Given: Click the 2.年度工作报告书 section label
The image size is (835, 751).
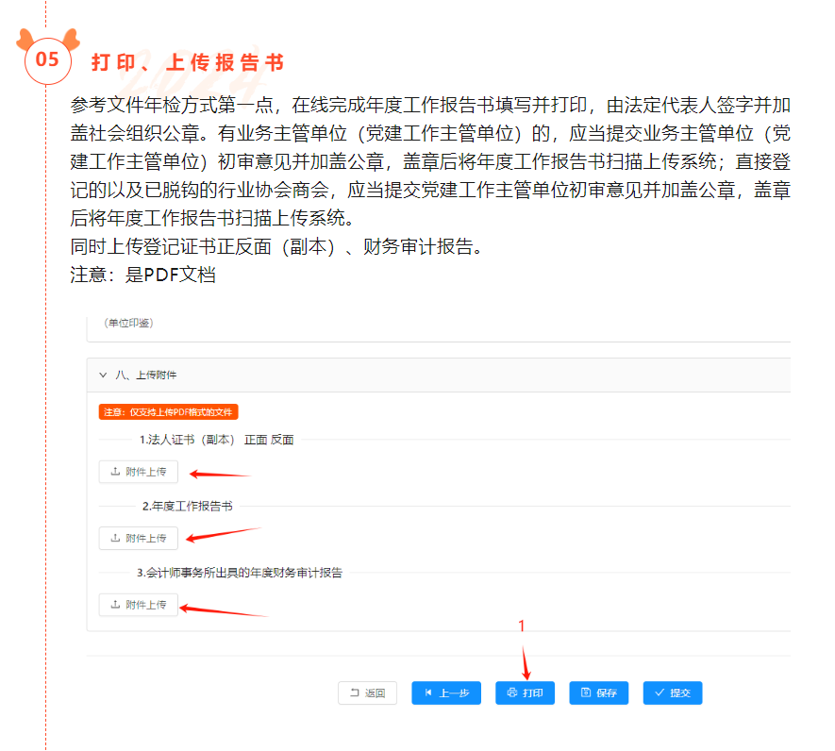Looking at the screenshot, I should tap(187, 506).
